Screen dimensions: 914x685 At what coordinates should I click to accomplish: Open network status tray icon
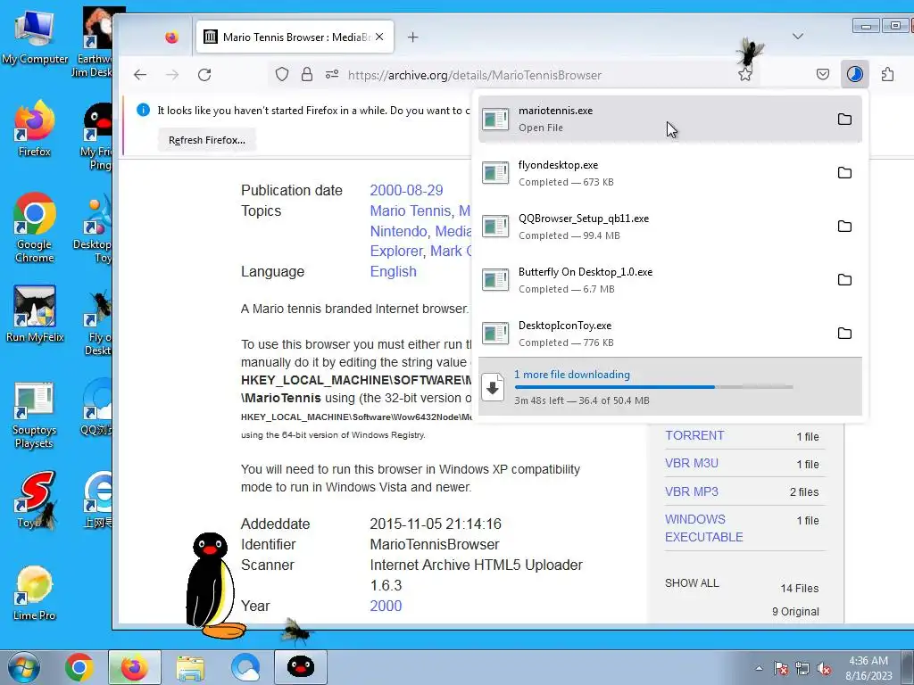click(802, 668)
